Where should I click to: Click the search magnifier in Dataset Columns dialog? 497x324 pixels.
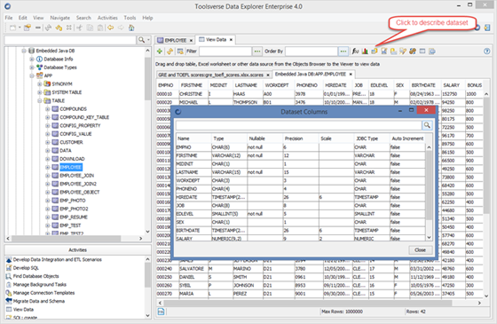point(427,125)
